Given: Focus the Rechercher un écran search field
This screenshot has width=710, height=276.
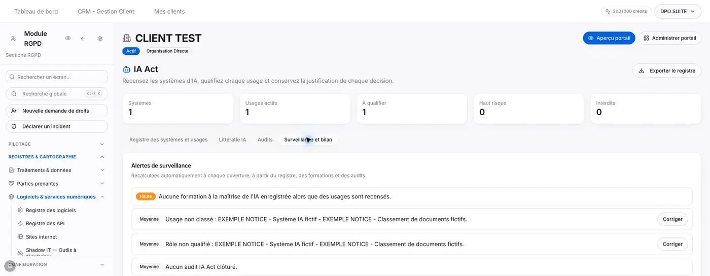Looking at the screenshot, I should pyautogui.click(x=57, y=77).
